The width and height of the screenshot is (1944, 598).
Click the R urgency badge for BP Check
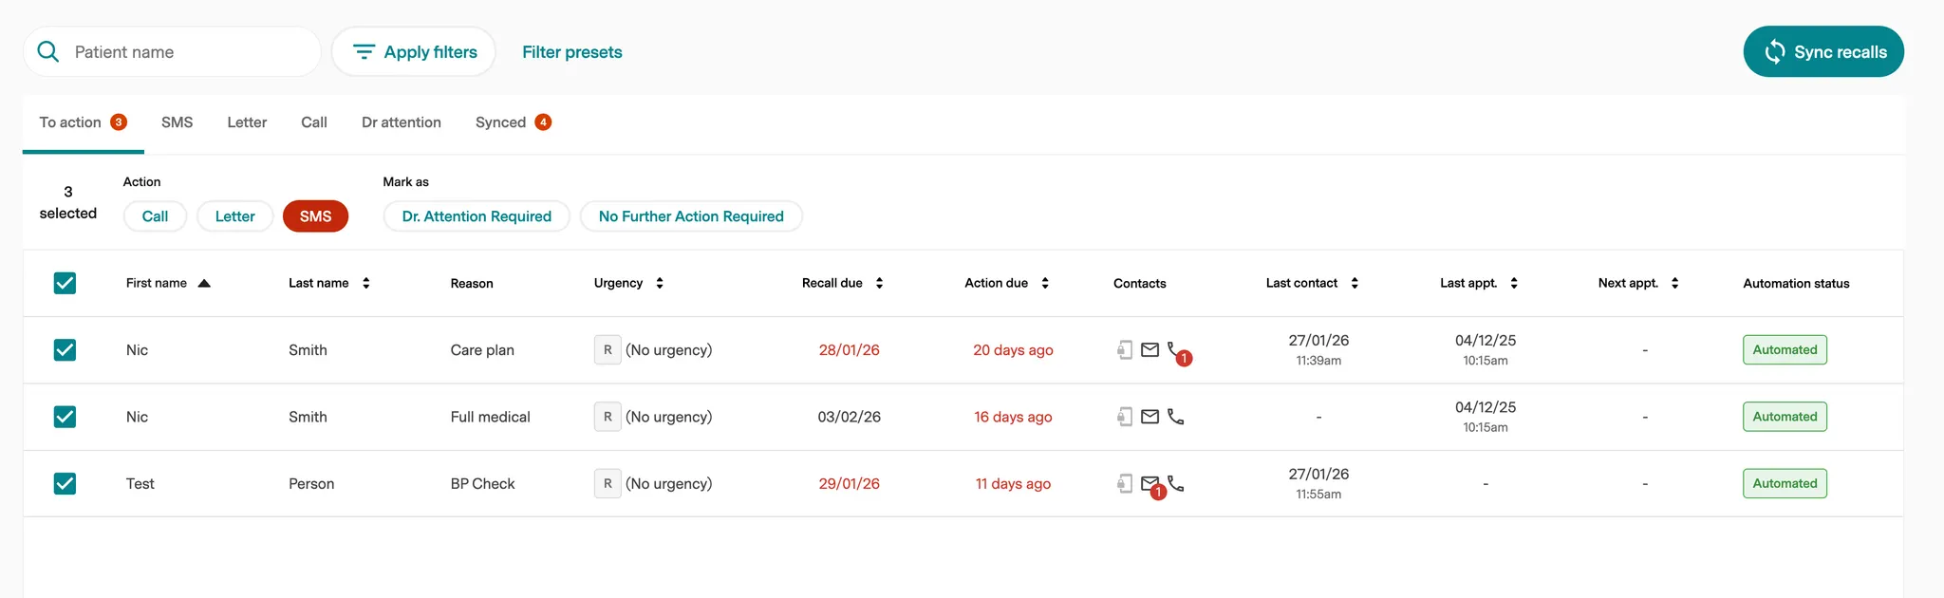(607, 484)
